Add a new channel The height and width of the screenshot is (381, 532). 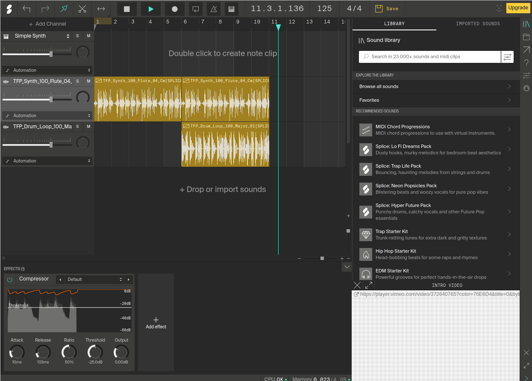47,24
